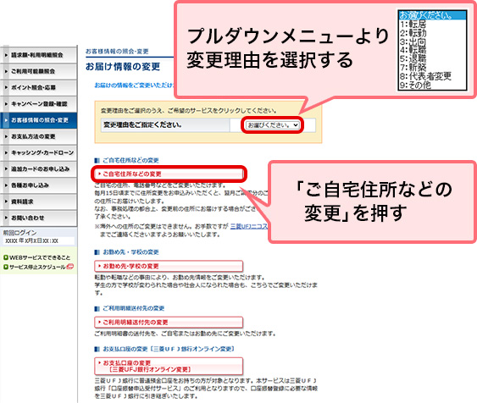This screenshot has width=477, height=403.
Task: Open the WEBサービスでできること link
Action: pos(40,257)
